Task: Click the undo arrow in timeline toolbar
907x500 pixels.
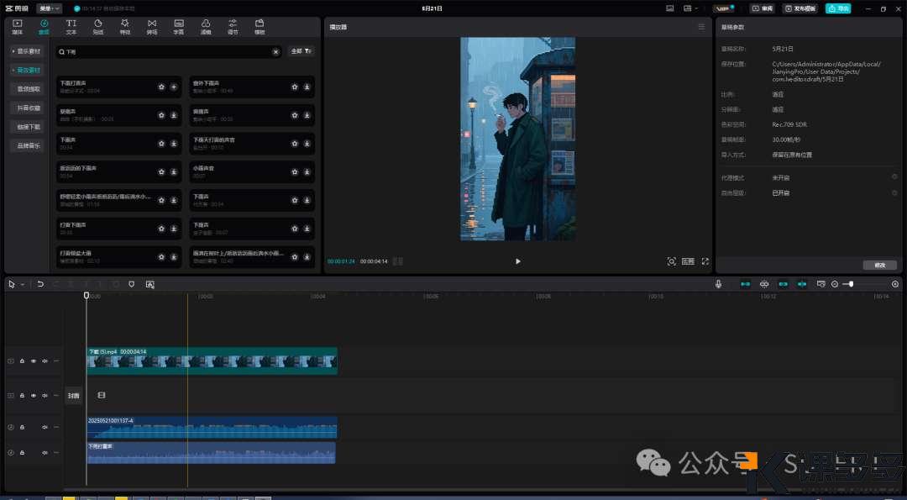Action: point(40,284)
